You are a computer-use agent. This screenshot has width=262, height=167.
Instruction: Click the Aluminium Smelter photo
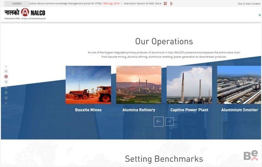pyautogui.click(x=239, y=85)
